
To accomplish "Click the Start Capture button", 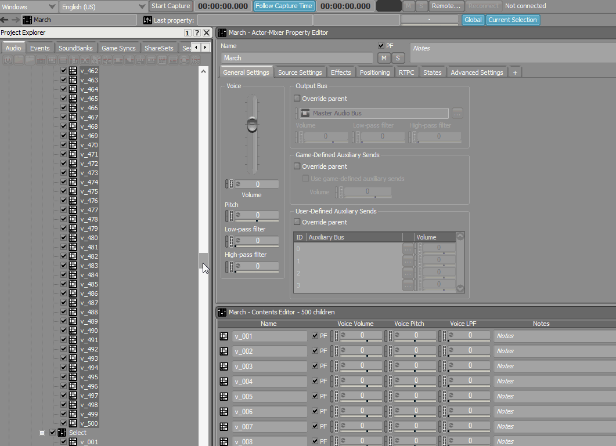I will coord(171,6).
